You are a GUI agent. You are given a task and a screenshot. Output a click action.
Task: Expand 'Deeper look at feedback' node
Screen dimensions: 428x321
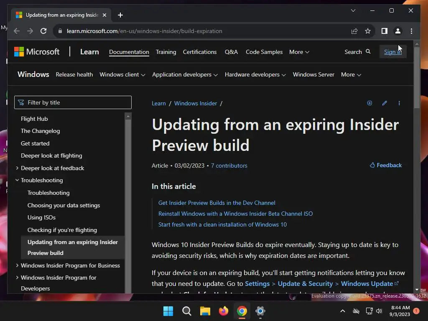(17, 168)
